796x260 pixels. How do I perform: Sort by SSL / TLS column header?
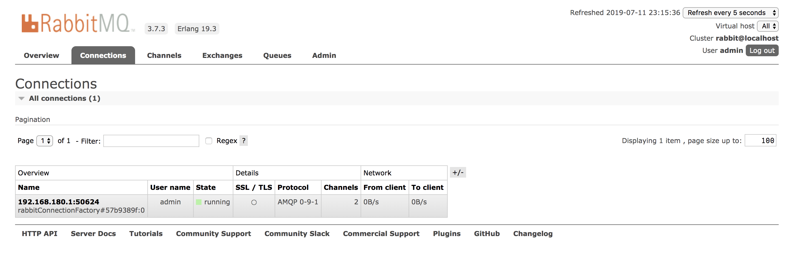254,187
